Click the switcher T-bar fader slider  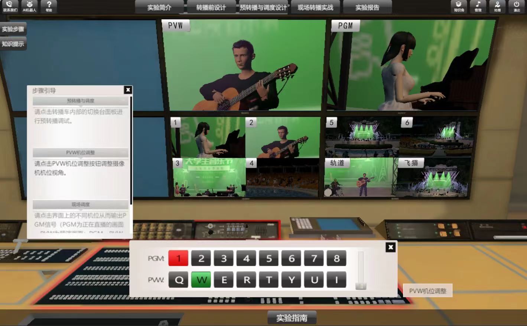[x=361, y=286]
